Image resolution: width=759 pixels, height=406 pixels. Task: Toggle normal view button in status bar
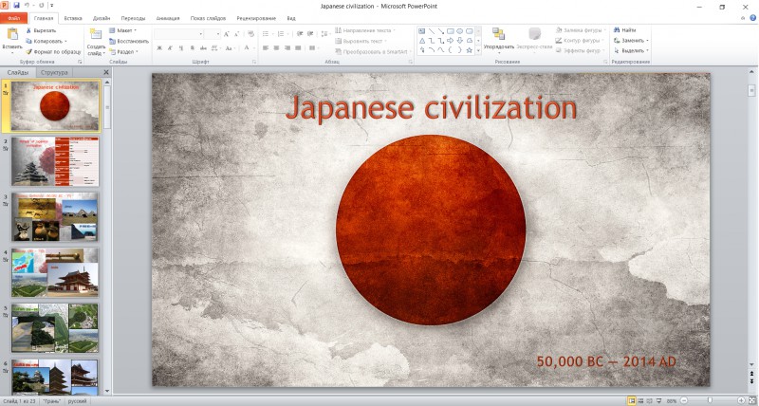click(x=632, y=400)
